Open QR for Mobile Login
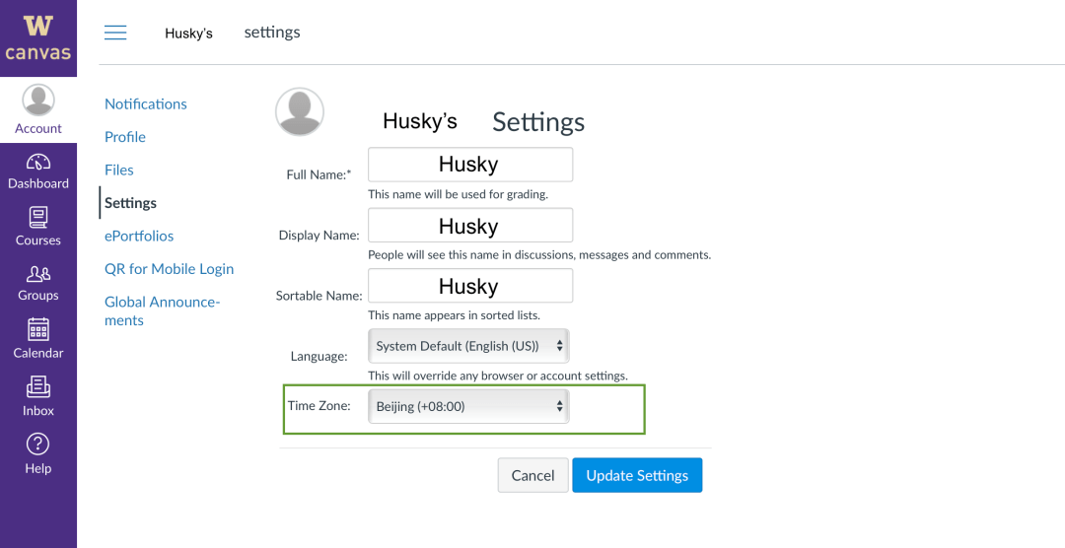The width and height of the screenshot is (1065, 548). 170,269
